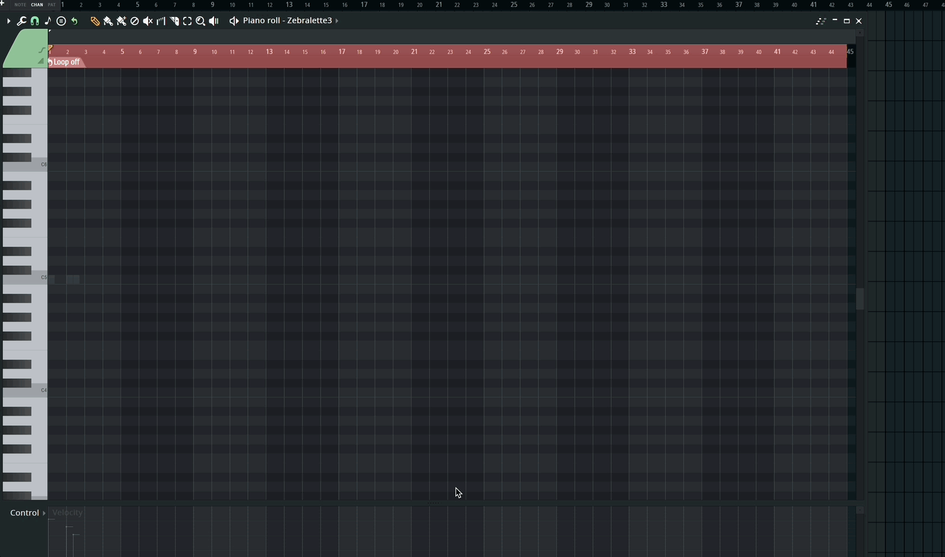Click the Piano roll - Zebralette3 title

tap(287, 21)
